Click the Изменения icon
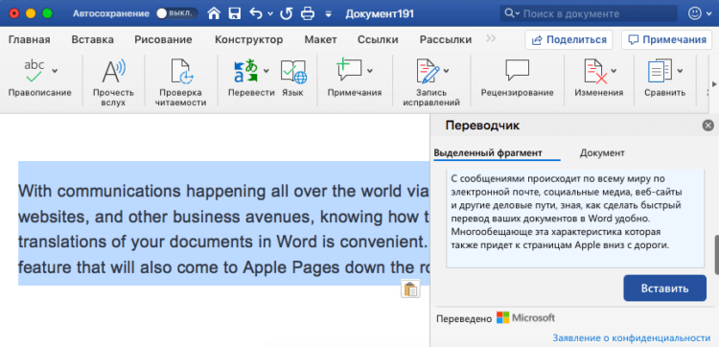 point(594,71)
